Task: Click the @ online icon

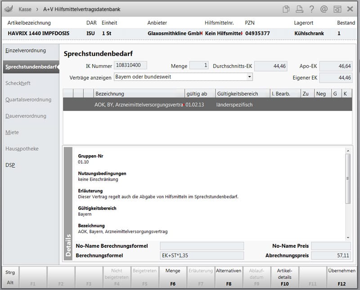Action: tap(324, 9)
